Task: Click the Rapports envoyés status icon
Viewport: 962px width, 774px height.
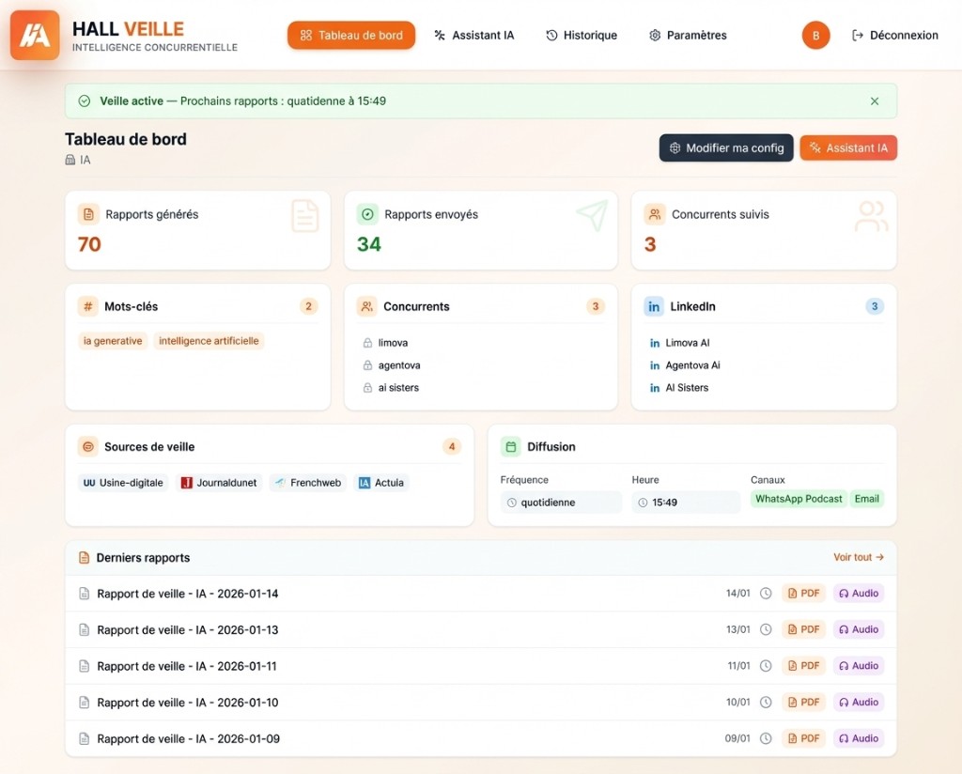Action: 367,214
